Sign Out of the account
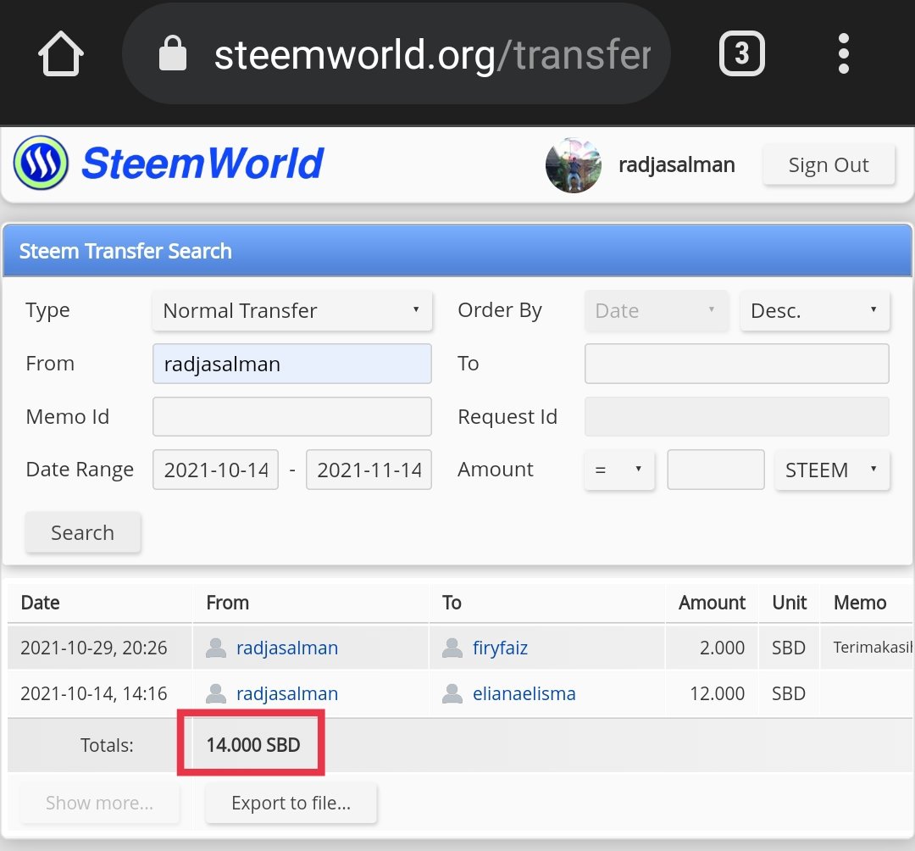The image size is (915, 851). (829, 165)
